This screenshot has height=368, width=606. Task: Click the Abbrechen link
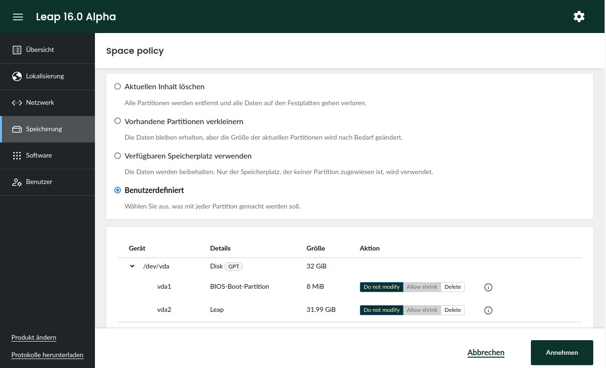pos(486,352)
